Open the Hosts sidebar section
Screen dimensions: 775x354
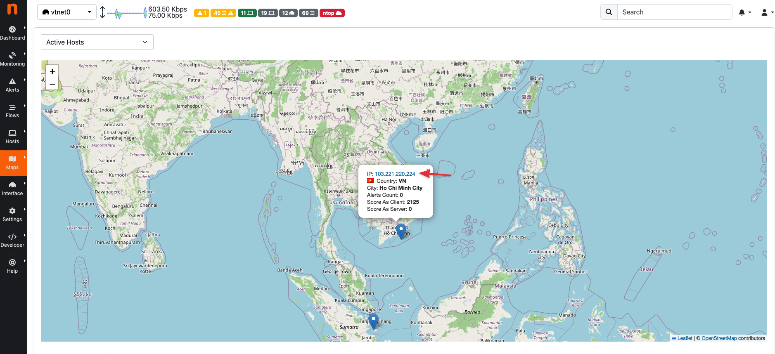[x=12, y=137]
